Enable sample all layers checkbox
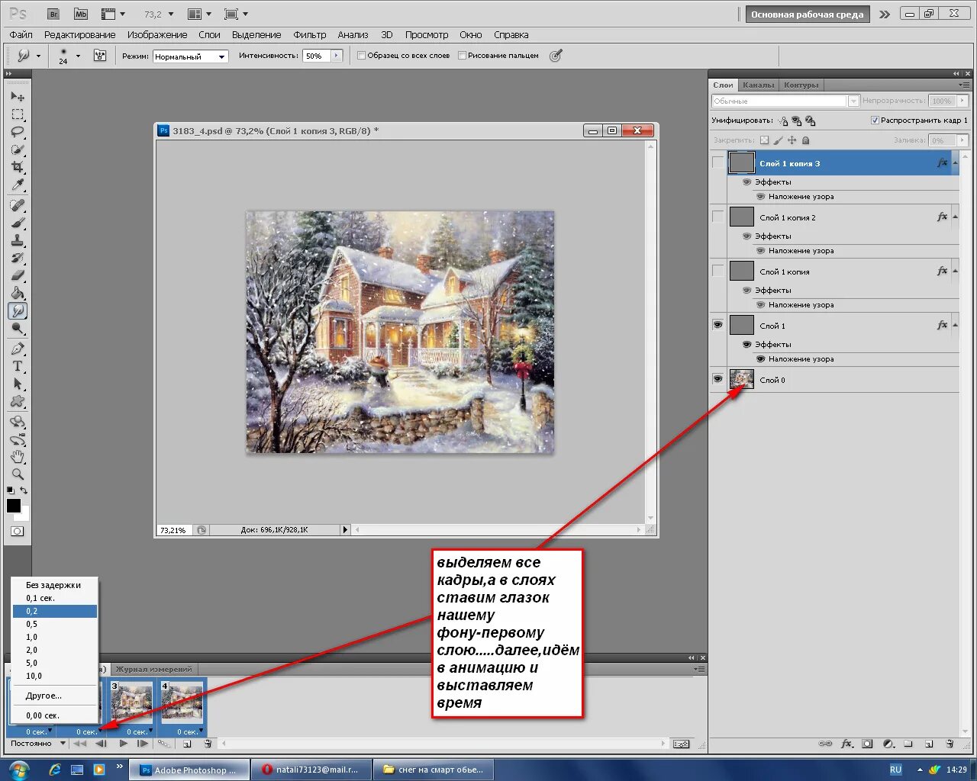This screenshot has width=977, height=781. [x=362, y=56]
